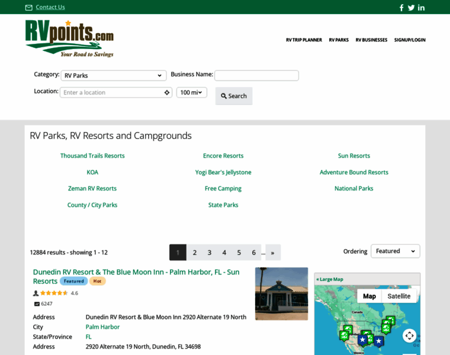Screen dimensions: 450x355
Task: Open the Large Map link
Action: [330, 279]
